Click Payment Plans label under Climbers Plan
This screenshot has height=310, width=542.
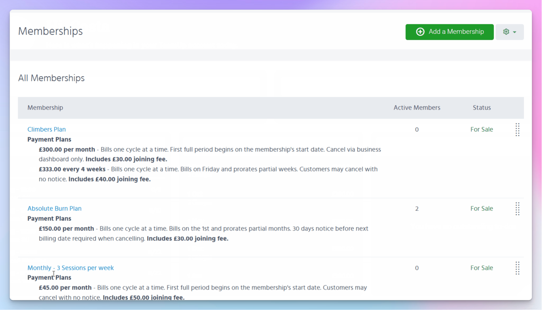[x=49, y=139]
